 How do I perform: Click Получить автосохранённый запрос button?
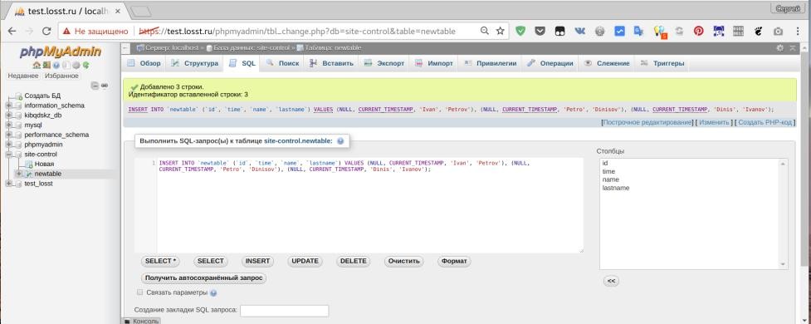tap(203, 278)
